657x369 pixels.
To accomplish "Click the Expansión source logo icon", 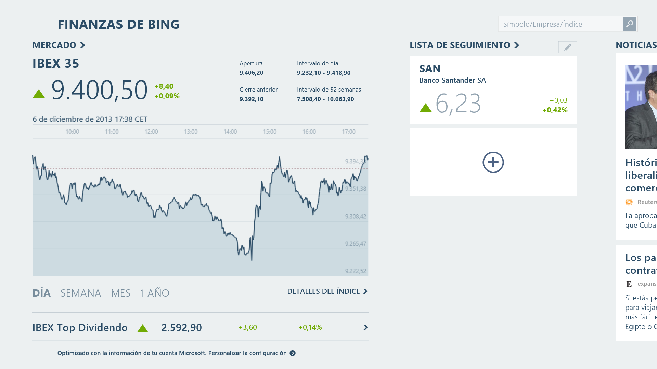I will click(x=629, y=284).
